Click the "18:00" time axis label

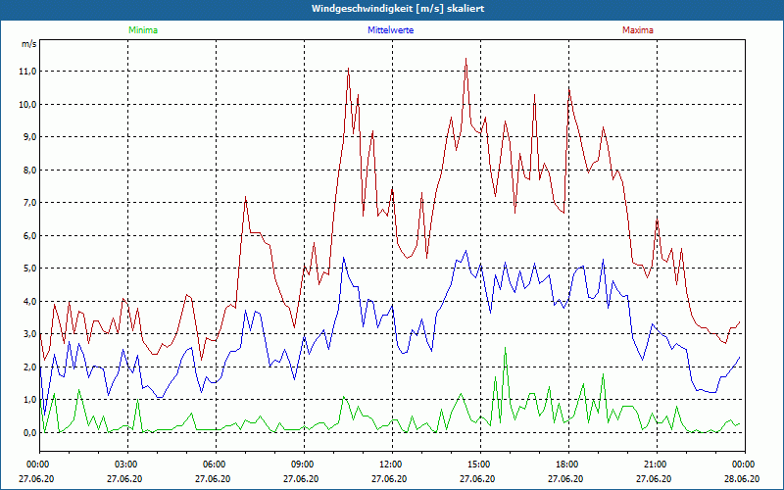(x=566, y=465)
